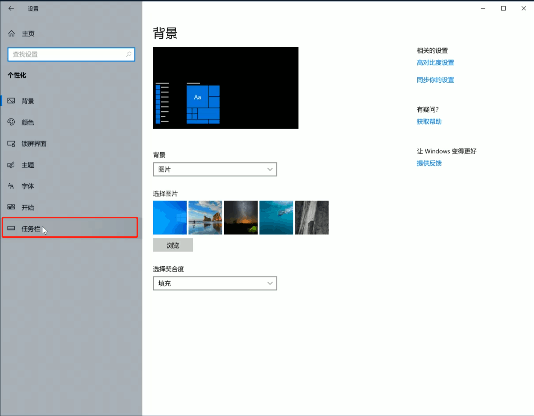The width and height of the screenshot is (534, 416).
Task: Select 背景 in the sidebar
Action: tap(71, 101)
